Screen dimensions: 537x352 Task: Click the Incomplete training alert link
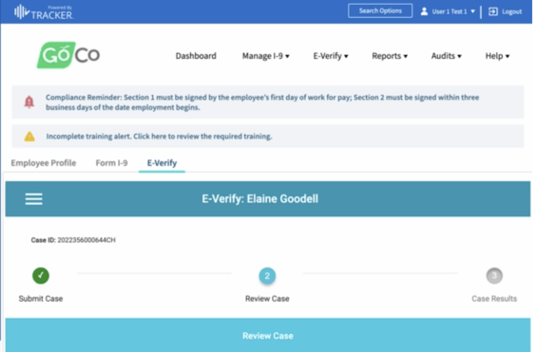(159, 137)
